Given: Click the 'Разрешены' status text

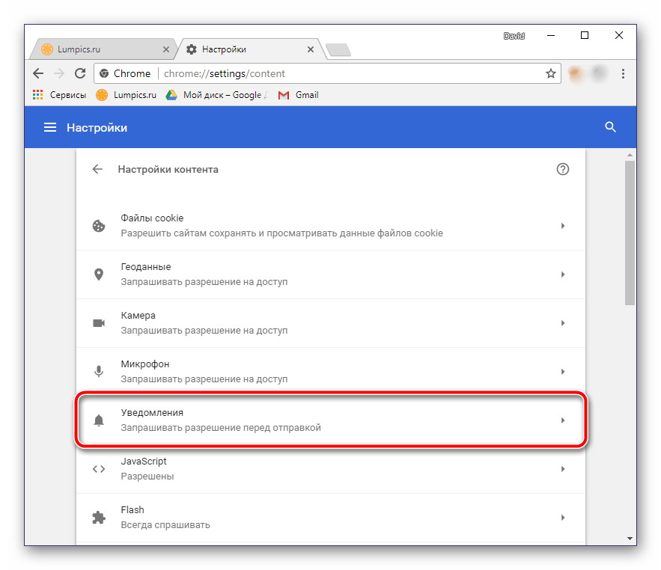Looking at the screenshot, I should [147, 476].
